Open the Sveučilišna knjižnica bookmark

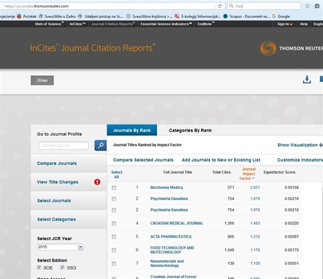(149, 16)
